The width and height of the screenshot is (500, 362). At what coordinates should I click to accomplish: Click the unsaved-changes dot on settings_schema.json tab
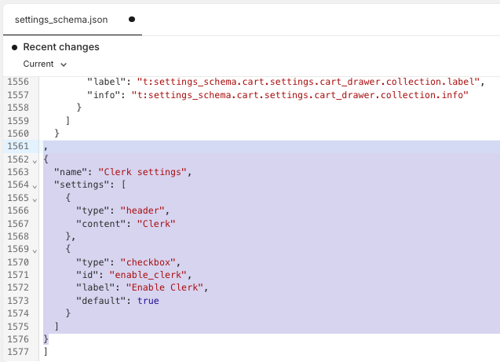pos(132,20)
